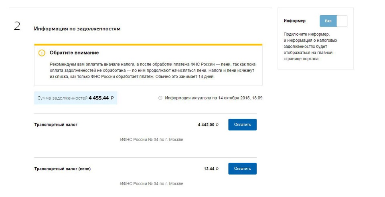Select the Транспортный налог (пеня) row title
The image size is (385, 197).
click(63, 169)
